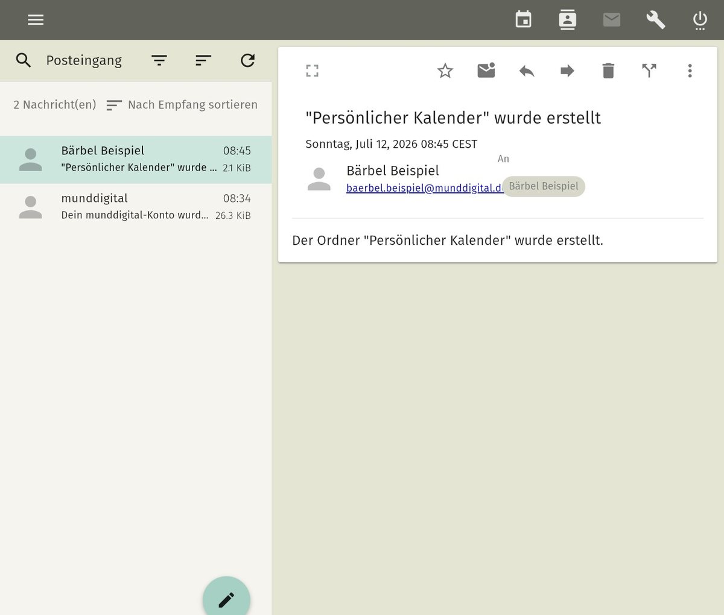Click the Bärbel Beispiel recipient chip
Image resolution: width=724 pixels, height=615 pixels.
coord(544,186)
